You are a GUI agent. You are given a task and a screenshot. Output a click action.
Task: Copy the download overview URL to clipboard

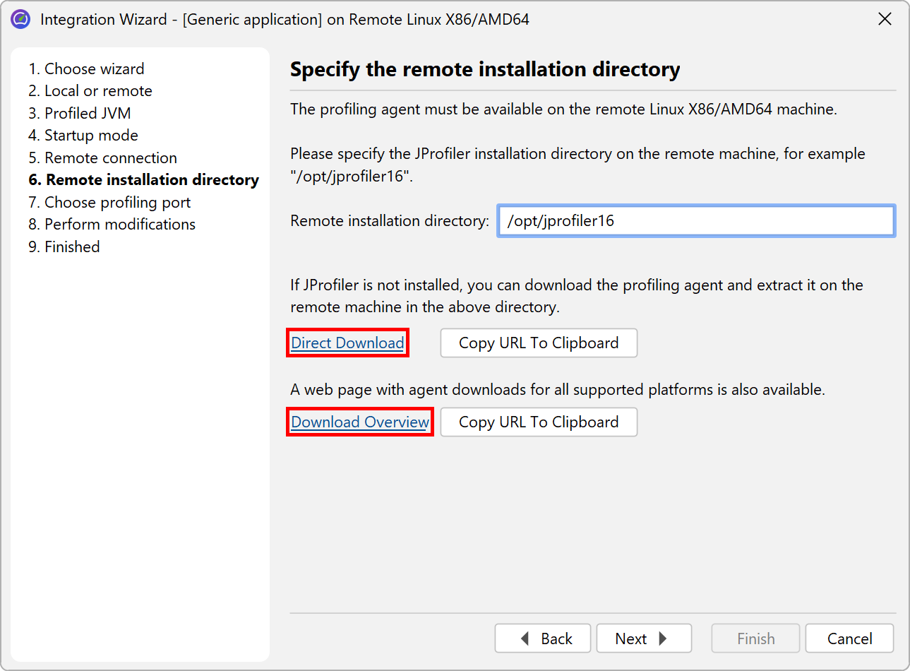coord(539,422)
